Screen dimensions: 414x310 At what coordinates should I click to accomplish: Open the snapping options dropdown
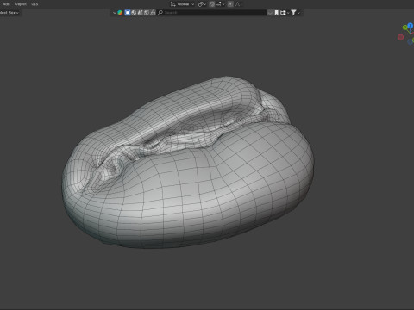pyautogui.click(x=221, y=4)
